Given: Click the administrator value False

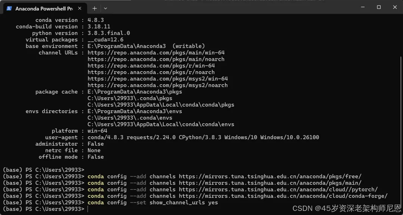Looking at the screenshot, I should (x=96, y=144).
